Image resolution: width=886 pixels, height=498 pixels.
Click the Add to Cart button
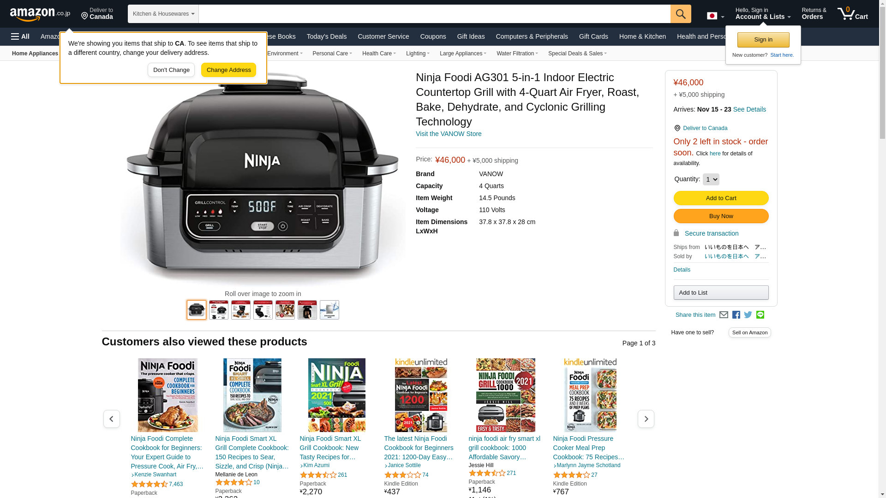pos(721,198)
